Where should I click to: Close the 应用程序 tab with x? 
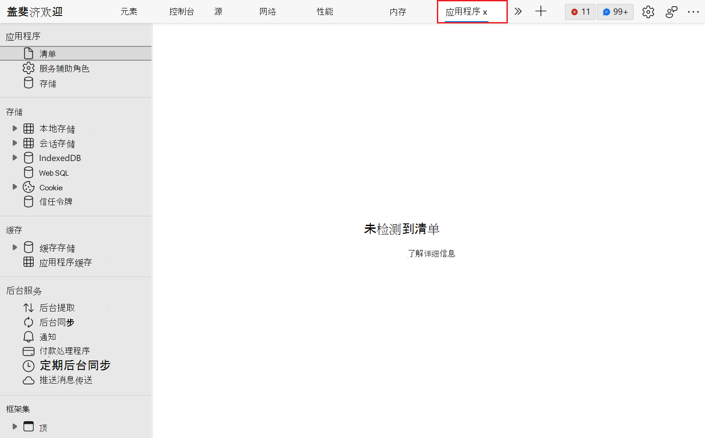pyautogui.click(x=485, y=12)
